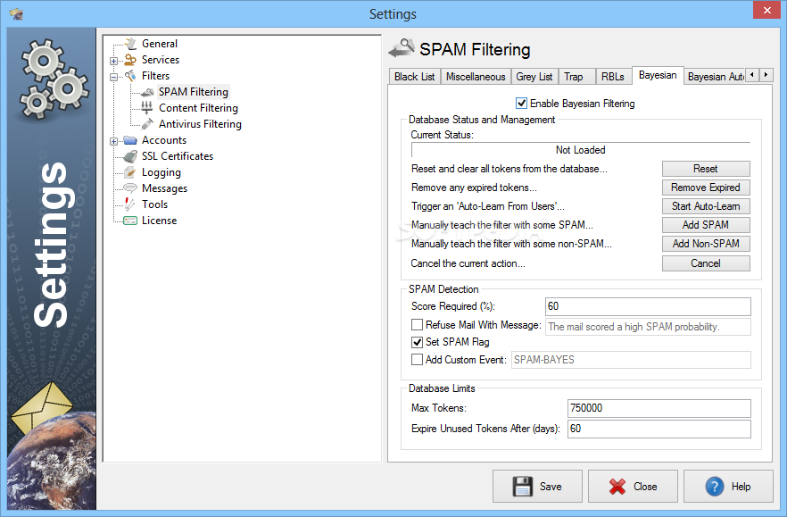Image resolution: width=787 pixels, height=517 pixels.
Task: Click the Save floppy disk icon
Action: (x=523, y=487)
